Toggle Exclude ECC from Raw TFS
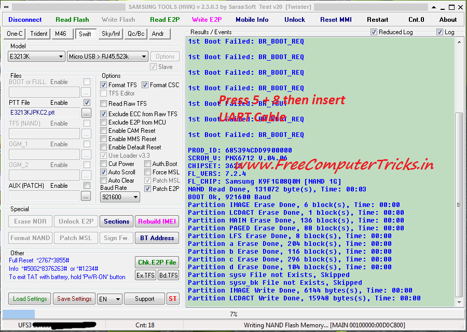The height and width of the screenshot is (332, 467). click(103, 114)
